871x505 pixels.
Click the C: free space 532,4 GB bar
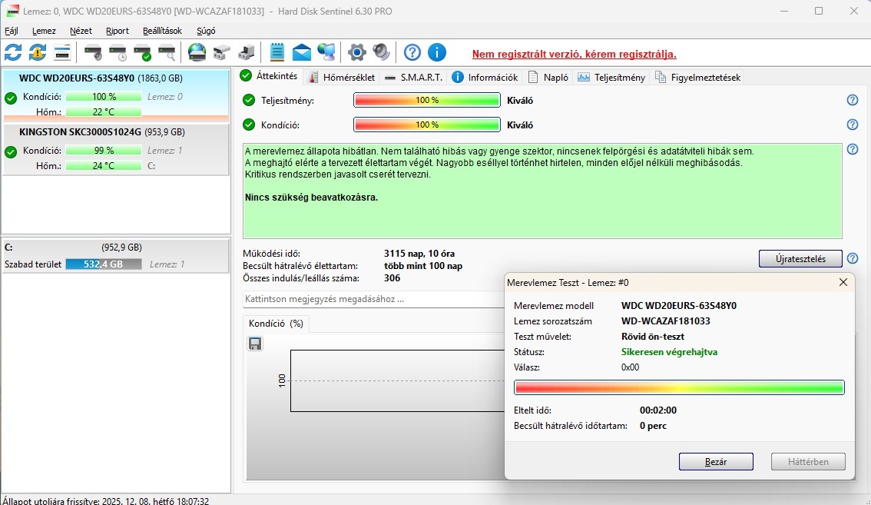click(x=104, y=264)
